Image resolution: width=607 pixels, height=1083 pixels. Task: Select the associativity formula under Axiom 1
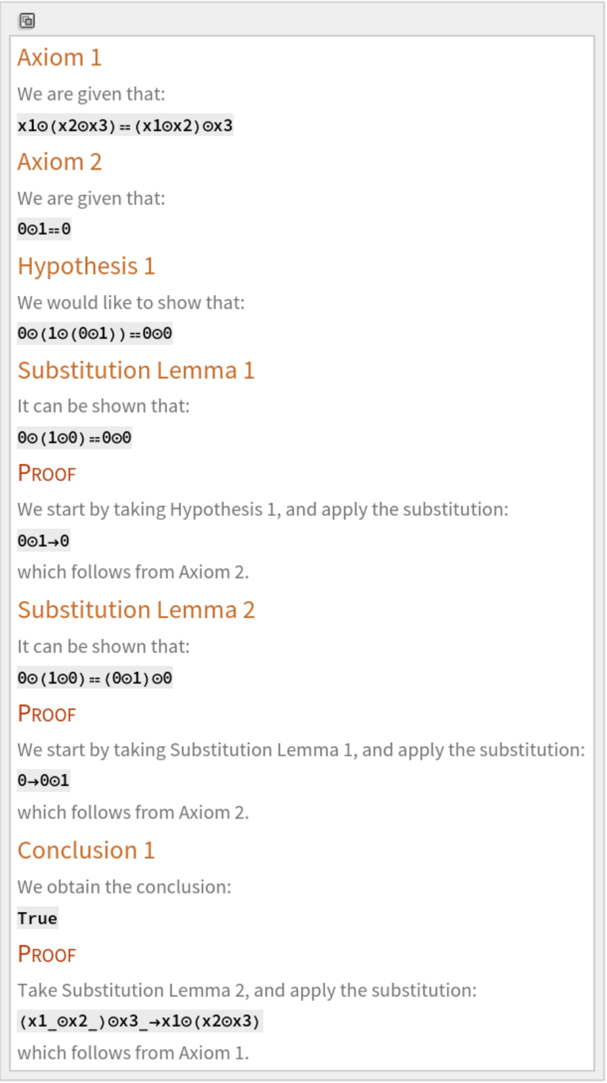tap(125, 125)
